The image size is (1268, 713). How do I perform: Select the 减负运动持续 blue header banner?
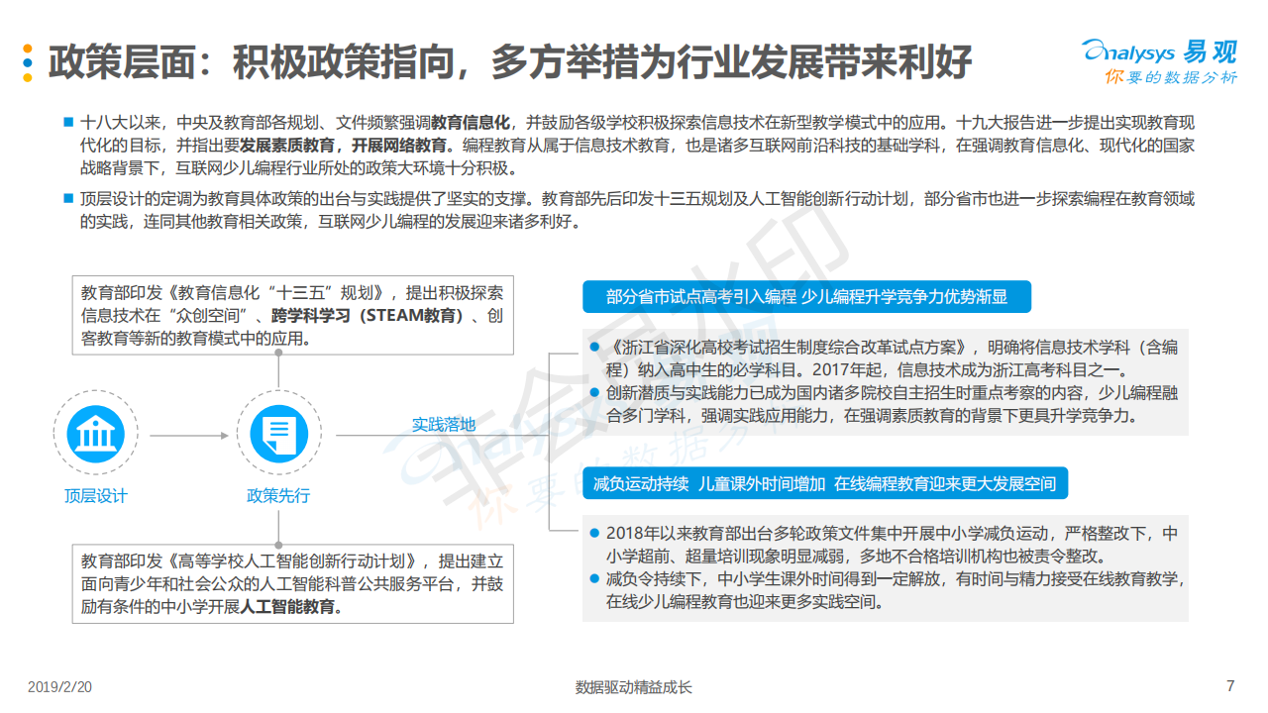823,483
